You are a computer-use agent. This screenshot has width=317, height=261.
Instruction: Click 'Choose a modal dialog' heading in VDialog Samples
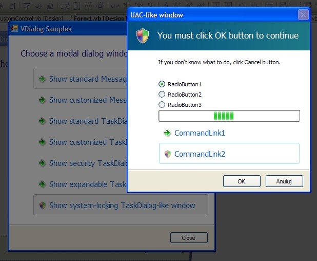tap(74, 53)
